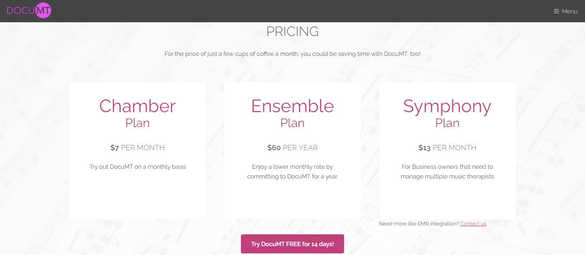585x255 pixels.
Task: Click the coffee tagline under PRICING
Action: [x=292, y=54]
